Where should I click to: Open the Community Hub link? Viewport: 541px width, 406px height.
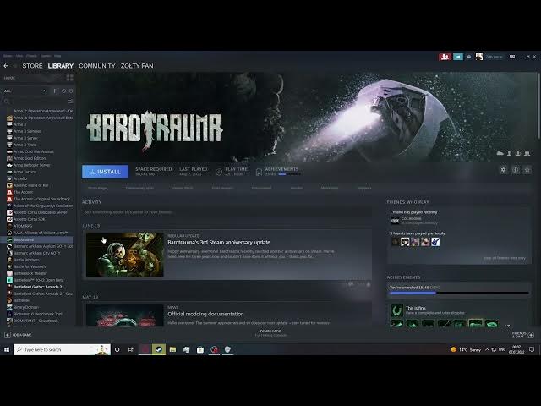[x=139, y=188]
